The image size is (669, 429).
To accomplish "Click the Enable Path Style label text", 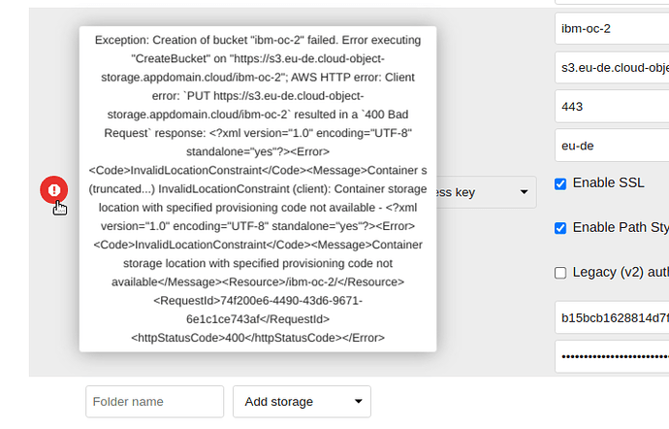I will pyautogui.click(x=621, y=227).
